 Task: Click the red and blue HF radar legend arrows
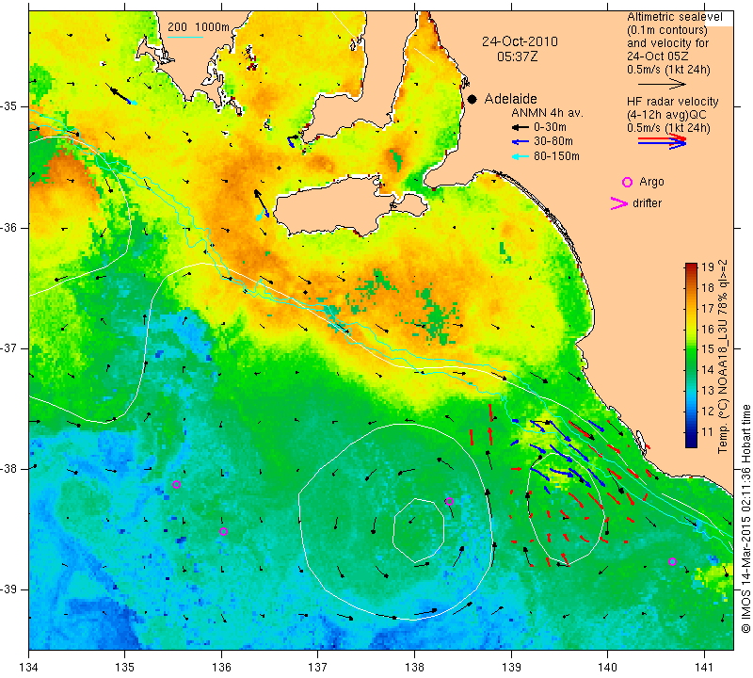(x=662, y=141)
